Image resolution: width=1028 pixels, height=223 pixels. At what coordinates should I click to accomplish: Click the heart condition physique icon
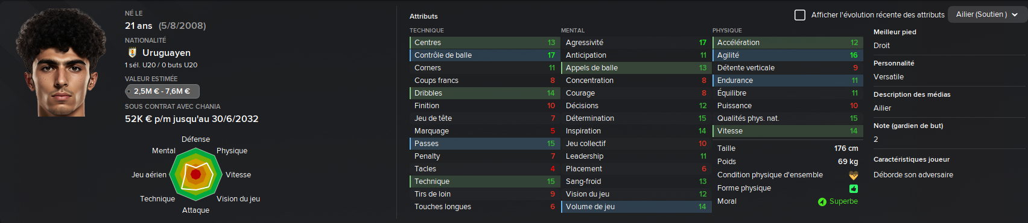point(853,176)
